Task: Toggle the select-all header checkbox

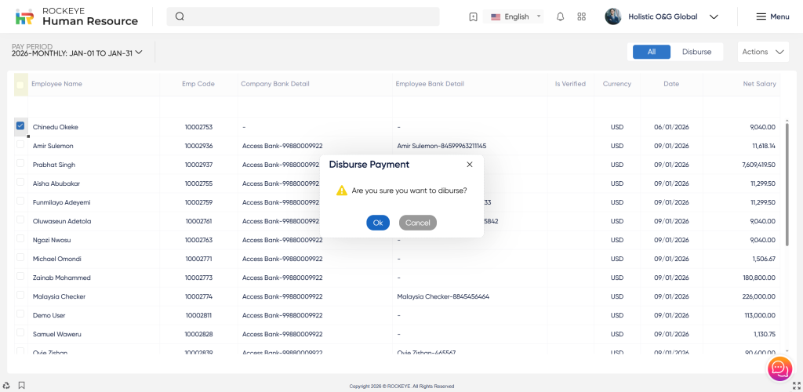Action: click(x=20, y=84)
